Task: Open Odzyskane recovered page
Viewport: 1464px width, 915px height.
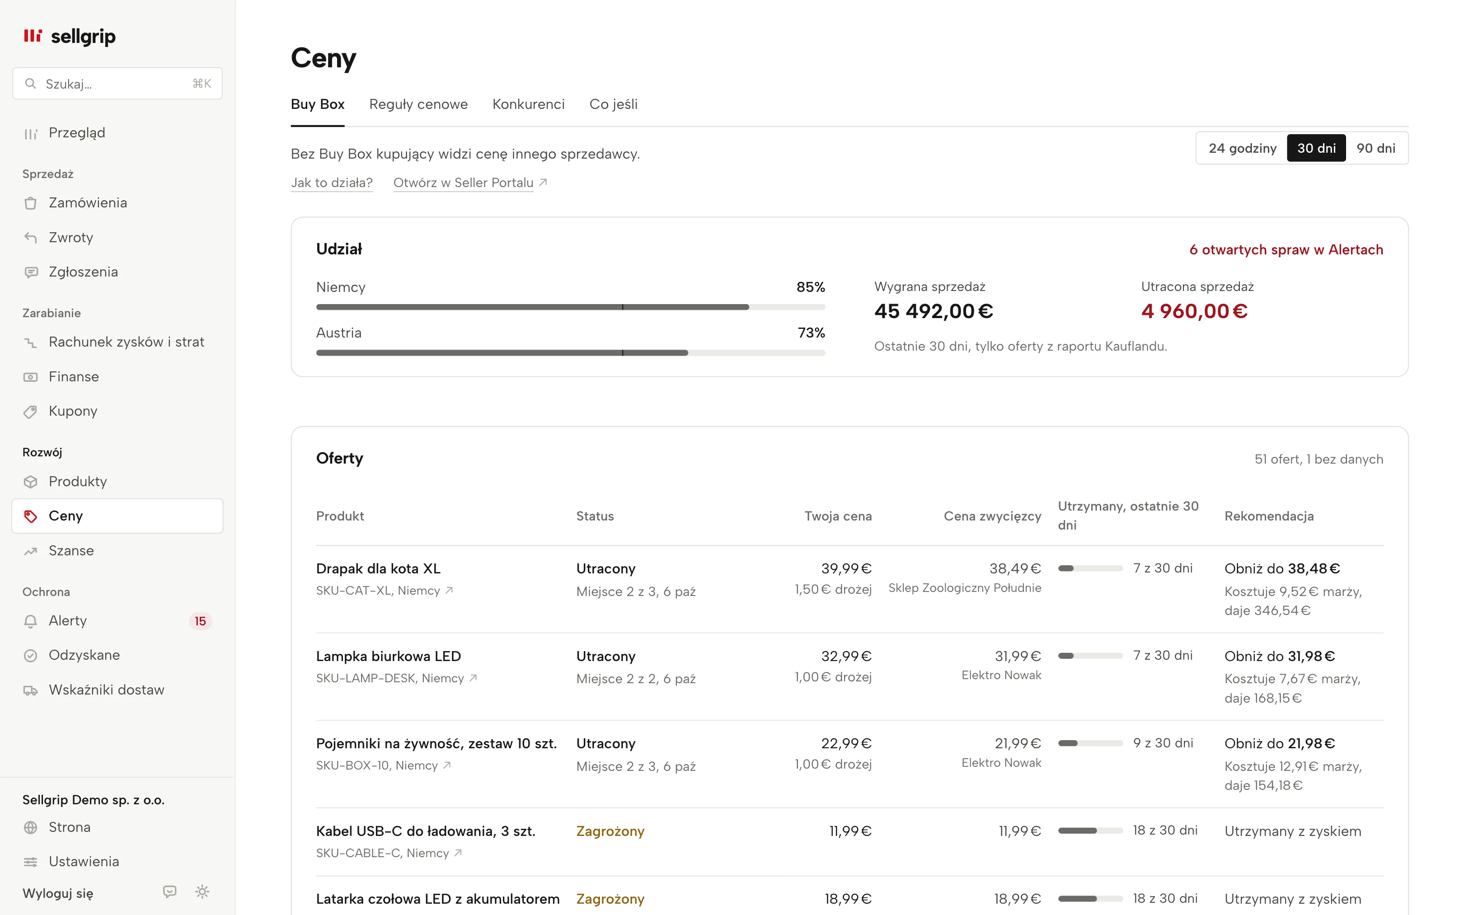Action: point(117,655)
